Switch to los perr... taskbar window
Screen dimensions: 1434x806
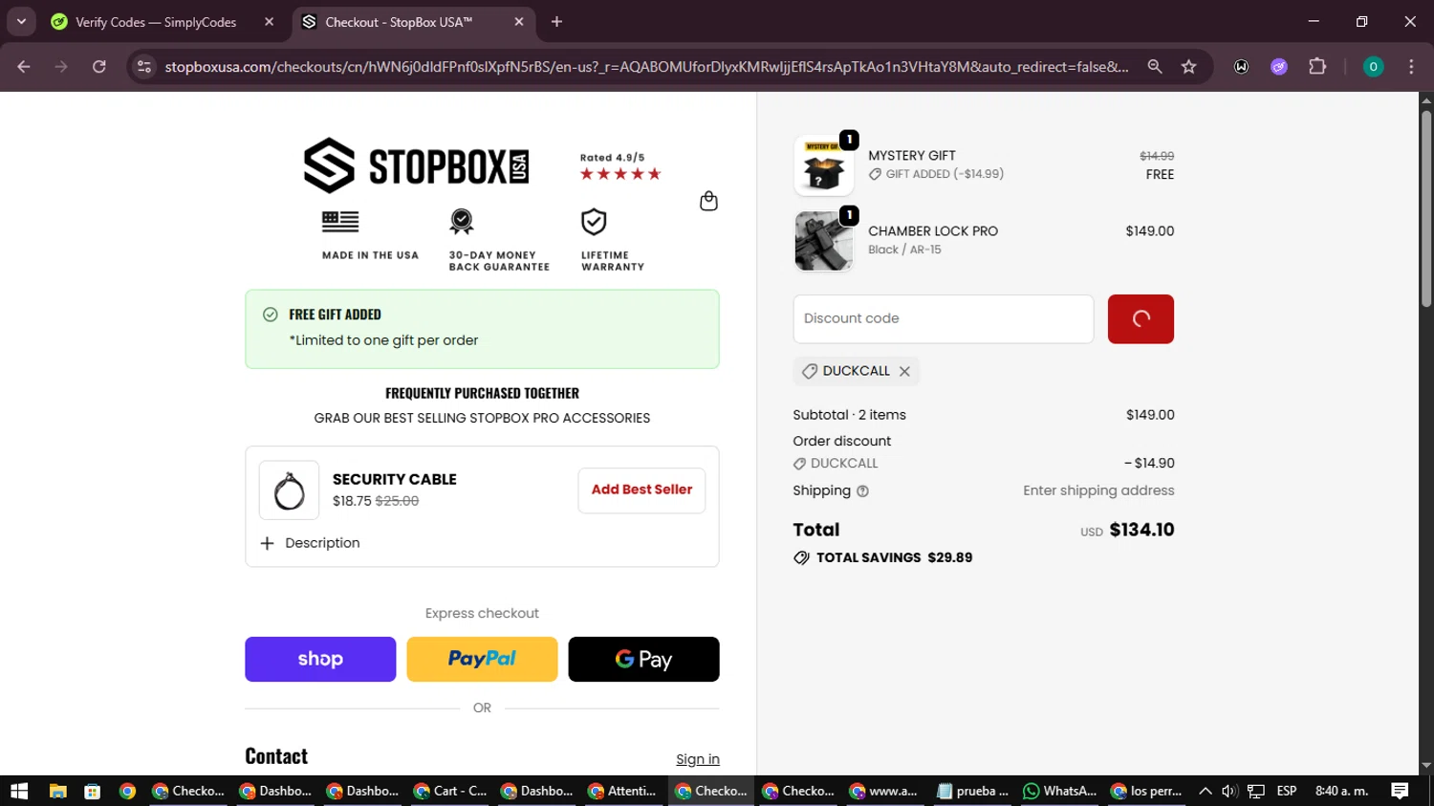point(1146,791)
